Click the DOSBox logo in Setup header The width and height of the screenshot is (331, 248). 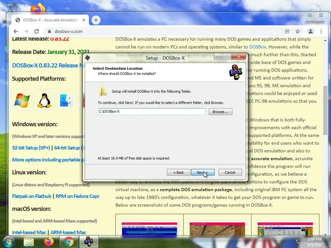(x=236, y=72)
